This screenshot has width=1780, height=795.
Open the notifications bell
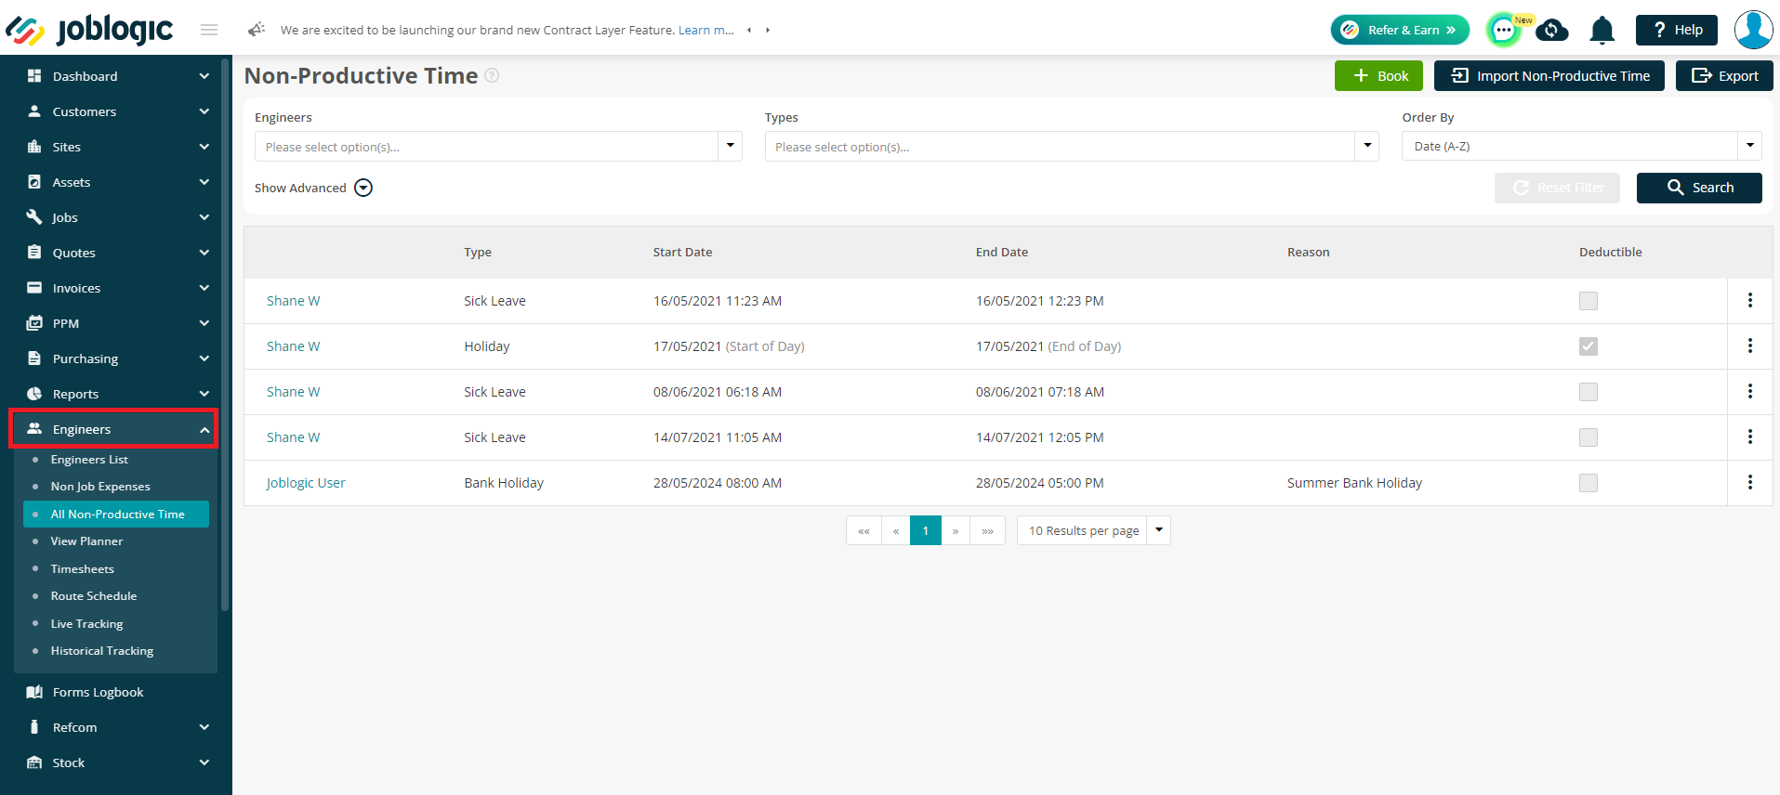[x=1602, y=31]
